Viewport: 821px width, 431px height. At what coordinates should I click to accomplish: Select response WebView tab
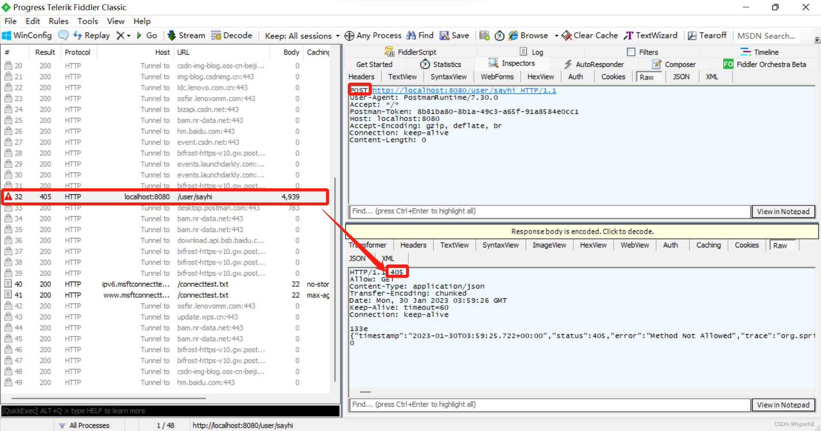[x=635, y=245]
